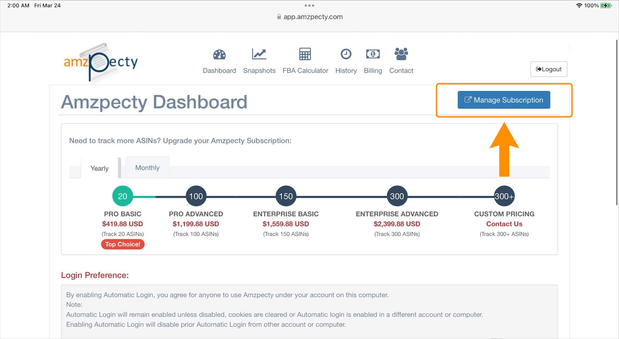This screenshot has width=619, height=339.
Task: Select the 300 ASINs plan circle
Action: coord(397,196)
